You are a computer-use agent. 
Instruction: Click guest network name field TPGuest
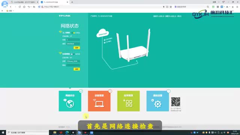point(73,61)
